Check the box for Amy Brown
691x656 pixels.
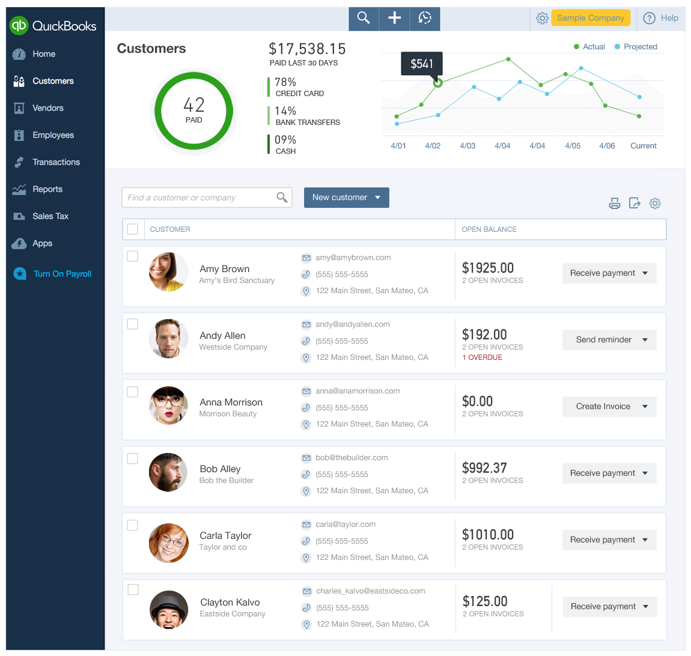click(133, 257)
